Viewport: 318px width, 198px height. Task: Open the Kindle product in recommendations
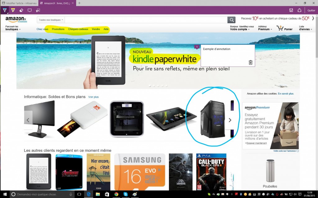39,171
